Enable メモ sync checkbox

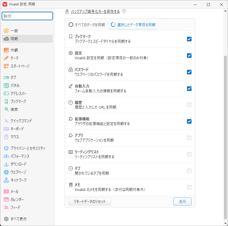click(x=189, y=187)
